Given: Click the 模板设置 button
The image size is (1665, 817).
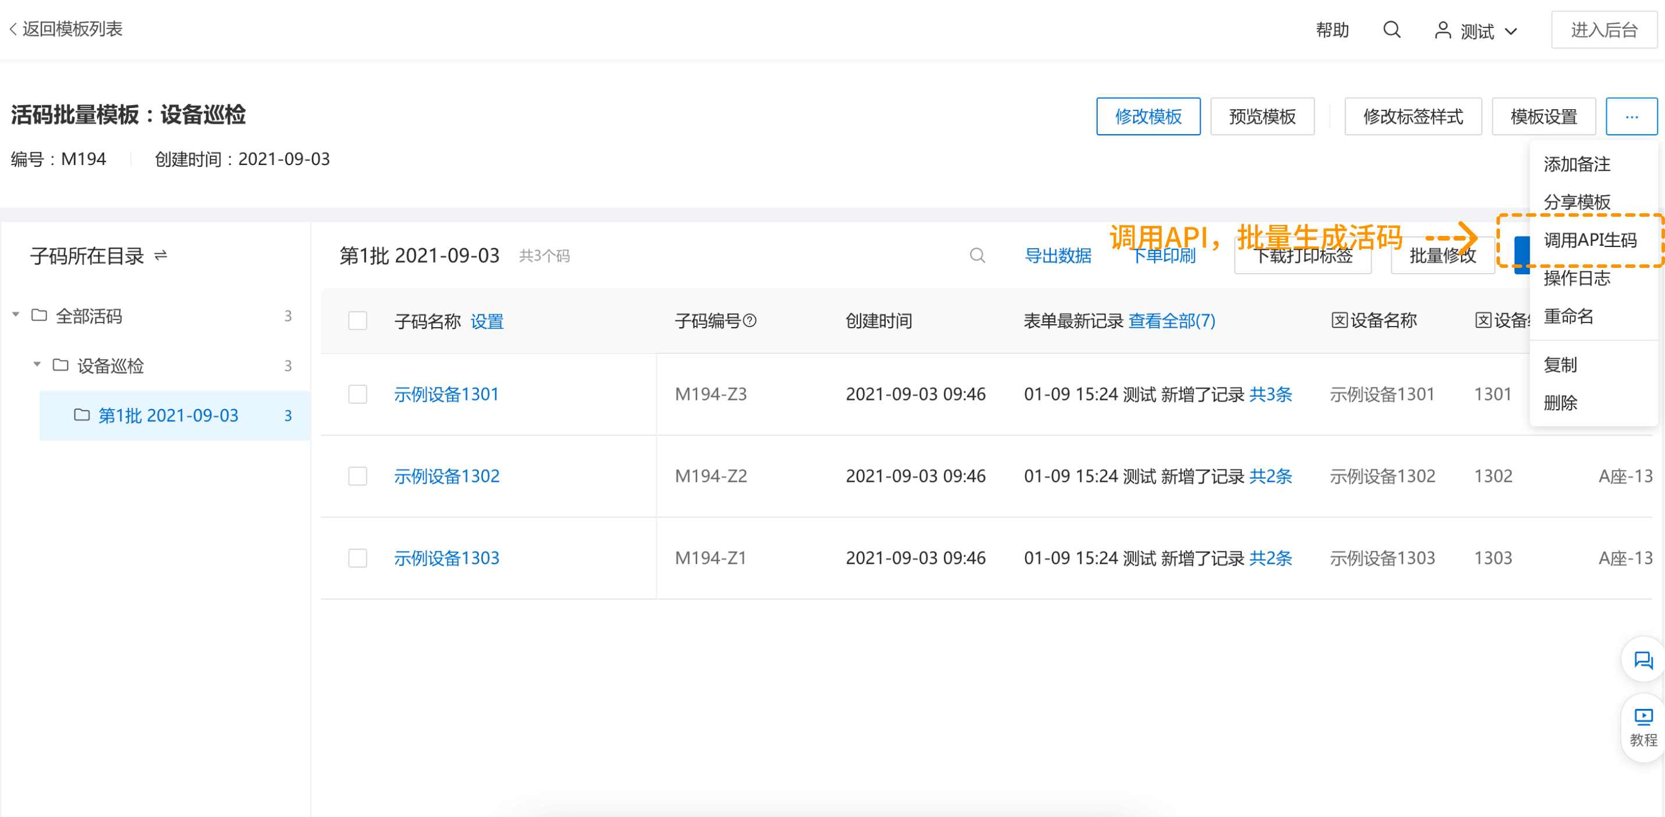Looking at the screenshot, I should [x=1544, y=116].
